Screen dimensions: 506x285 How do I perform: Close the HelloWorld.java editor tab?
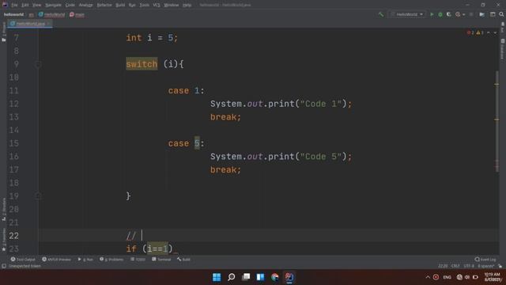tap(49, 24)
